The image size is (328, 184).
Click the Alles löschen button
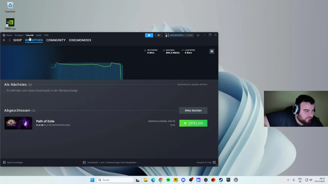pos(193,110)
